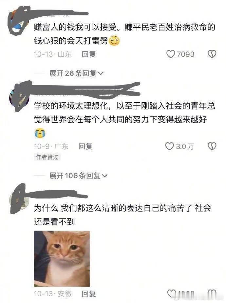The image size is (226, 303).
Task: Select comment text starting 为什么 我们都这么清晰
Action: coord(122,215)
